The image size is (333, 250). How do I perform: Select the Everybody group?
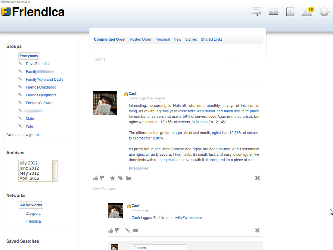[29, 56]
